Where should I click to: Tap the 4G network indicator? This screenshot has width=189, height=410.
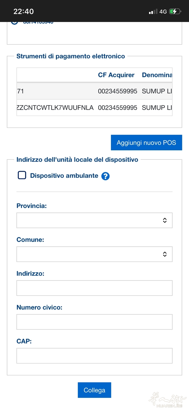pos(163,12)
